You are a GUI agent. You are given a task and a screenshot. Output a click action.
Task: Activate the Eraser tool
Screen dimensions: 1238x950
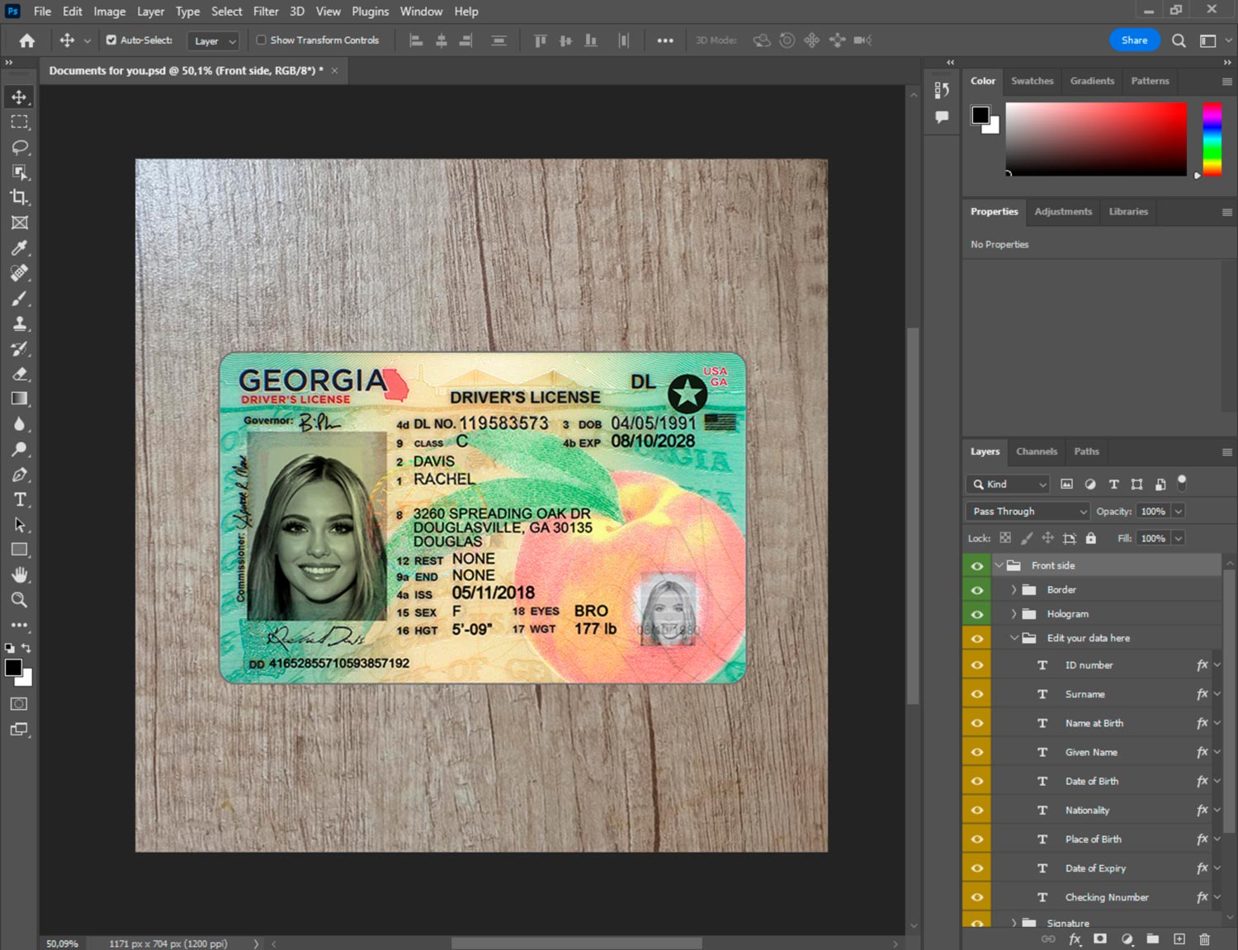click(20, 374)
